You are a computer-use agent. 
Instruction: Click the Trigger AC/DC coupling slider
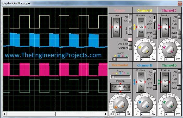click(130, 19)
